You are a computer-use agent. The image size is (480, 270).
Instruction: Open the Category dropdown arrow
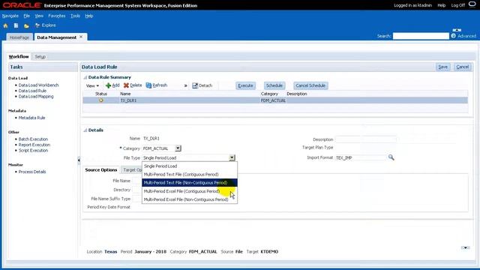(x=178, y=148)
